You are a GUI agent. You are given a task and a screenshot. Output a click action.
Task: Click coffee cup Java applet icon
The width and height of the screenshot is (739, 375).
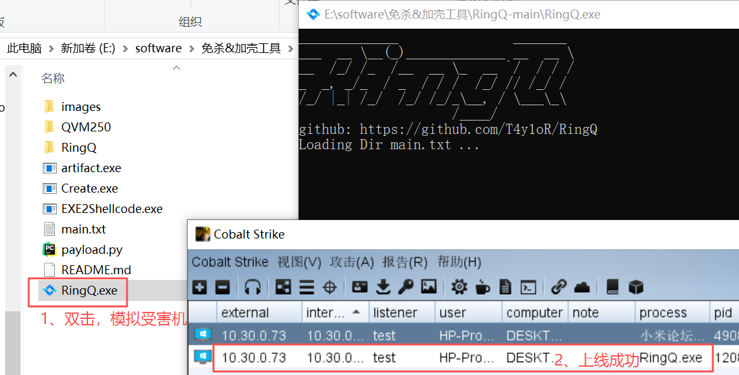482,287
